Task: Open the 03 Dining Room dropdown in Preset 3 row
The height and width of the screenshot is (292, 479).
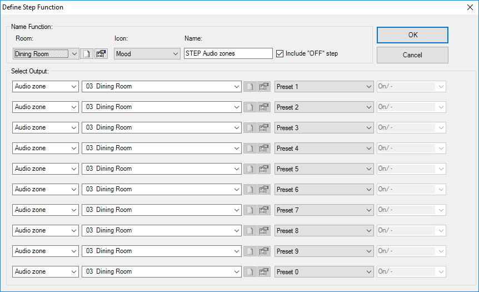Action: tap(162, 127)
